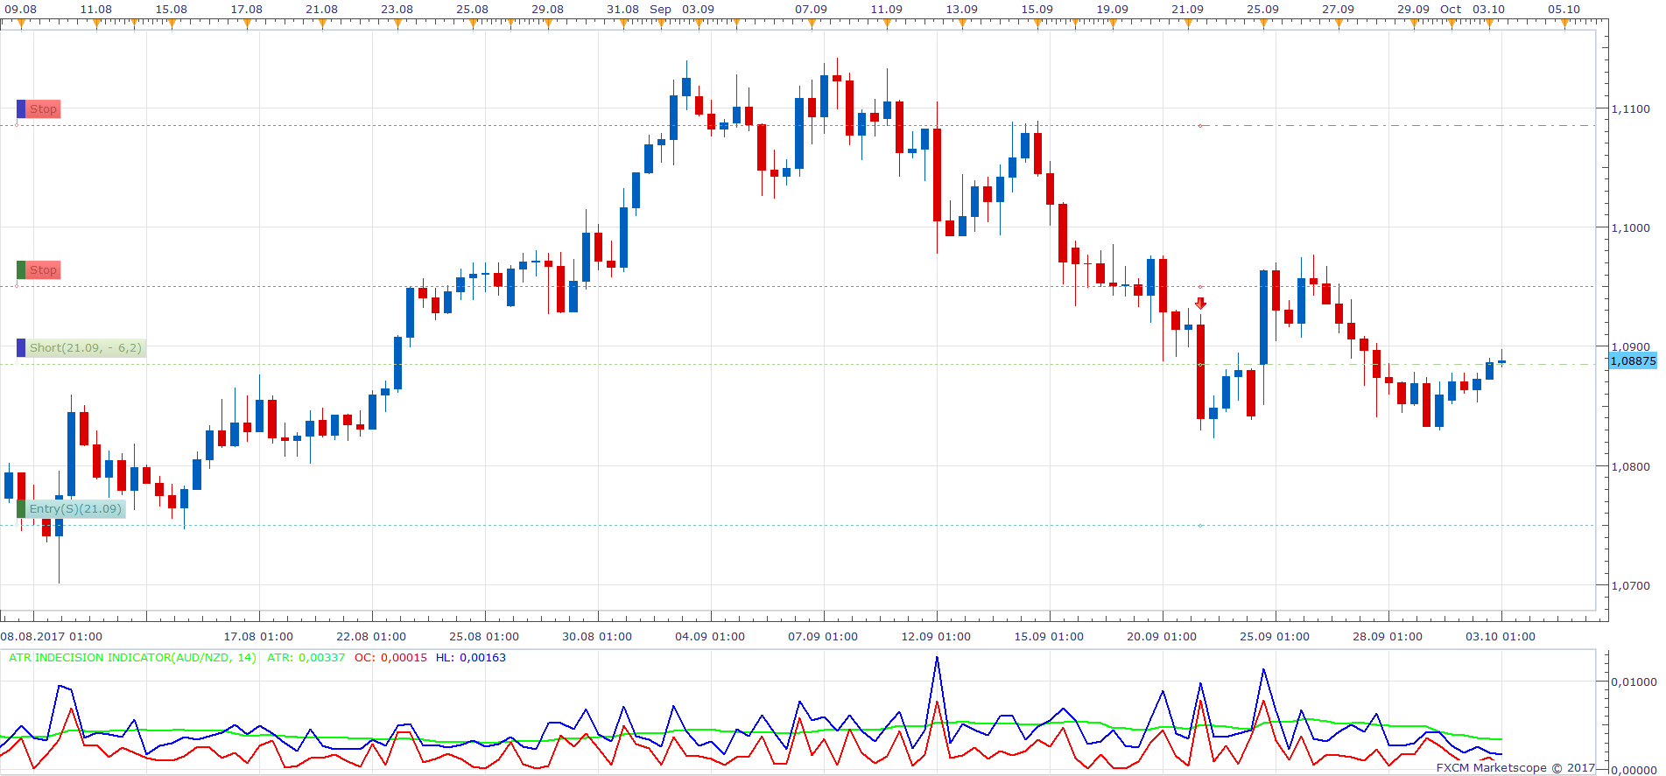
Task: Click the 05.10 label on top timeline
Action: click(1564, 10)
